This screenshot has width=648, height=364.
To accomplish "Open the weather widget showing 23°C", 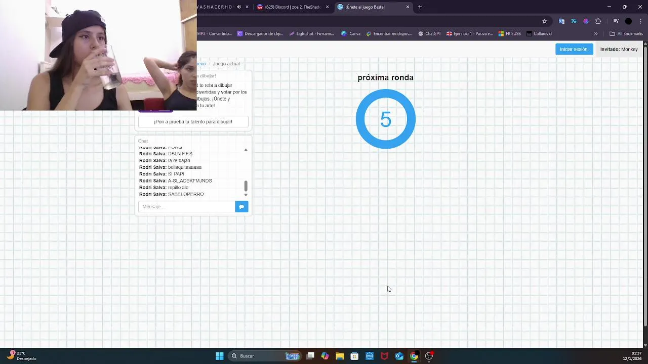I will 21,356.
